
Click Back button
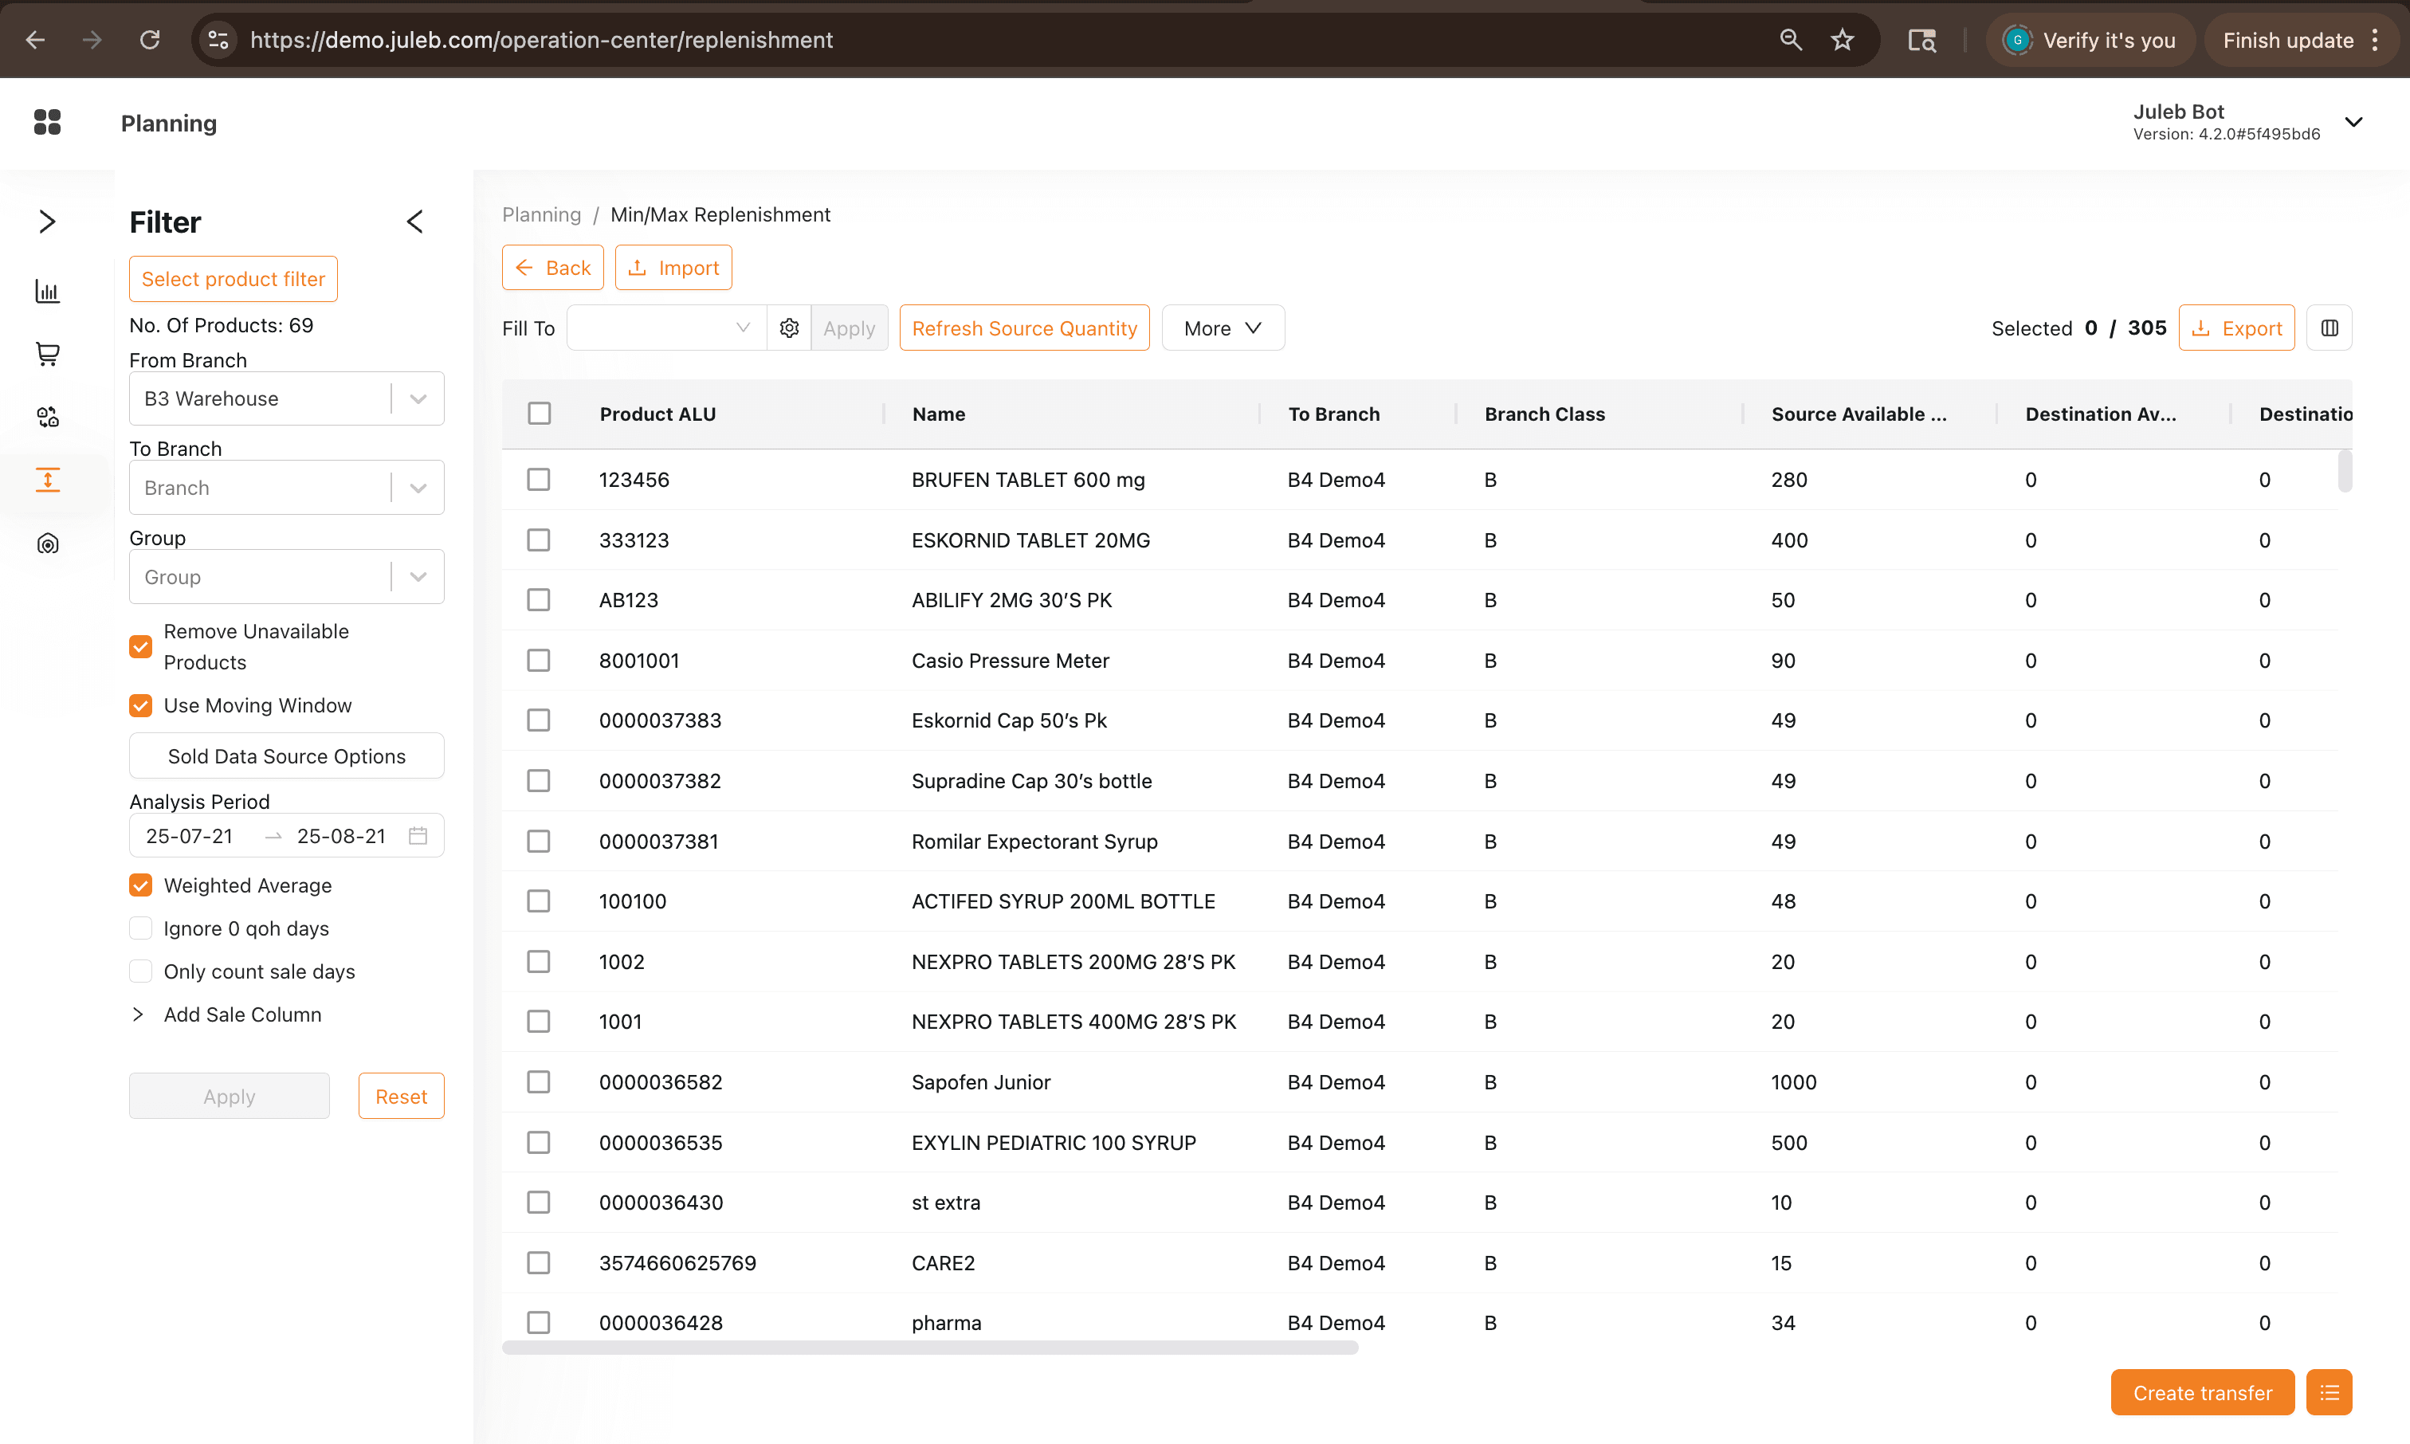click(x=552, y=268)
